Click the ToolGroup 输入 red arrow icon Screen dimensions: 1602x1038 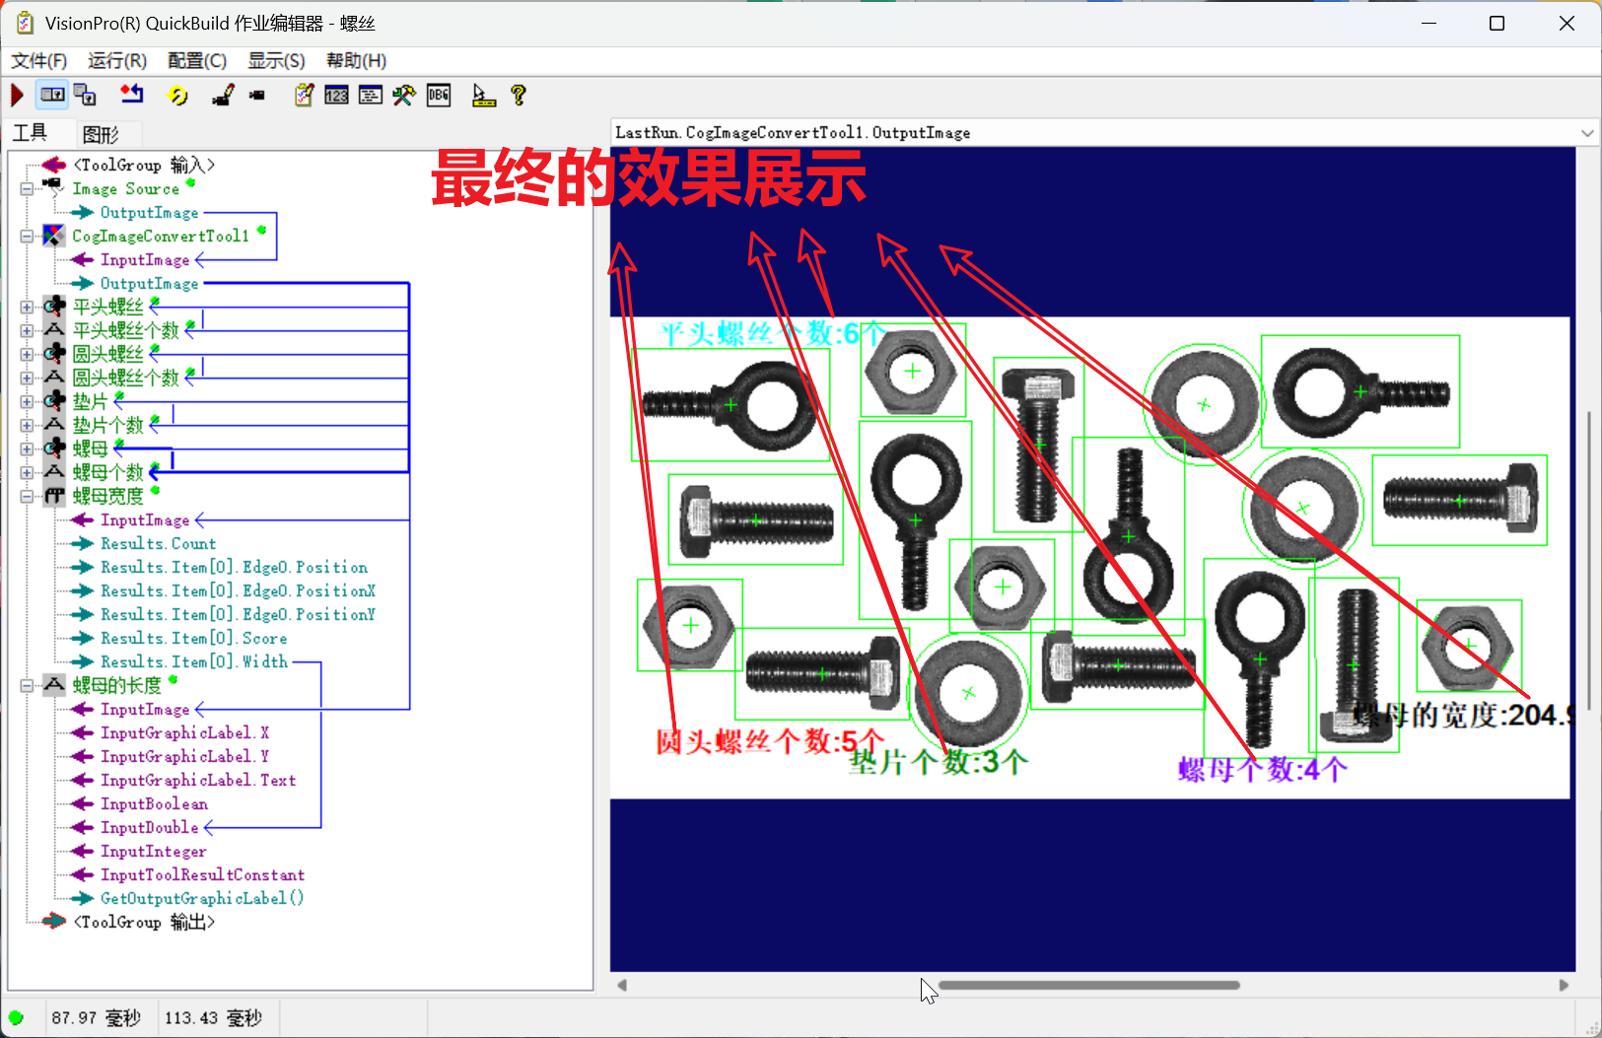[x=54, y=165]
